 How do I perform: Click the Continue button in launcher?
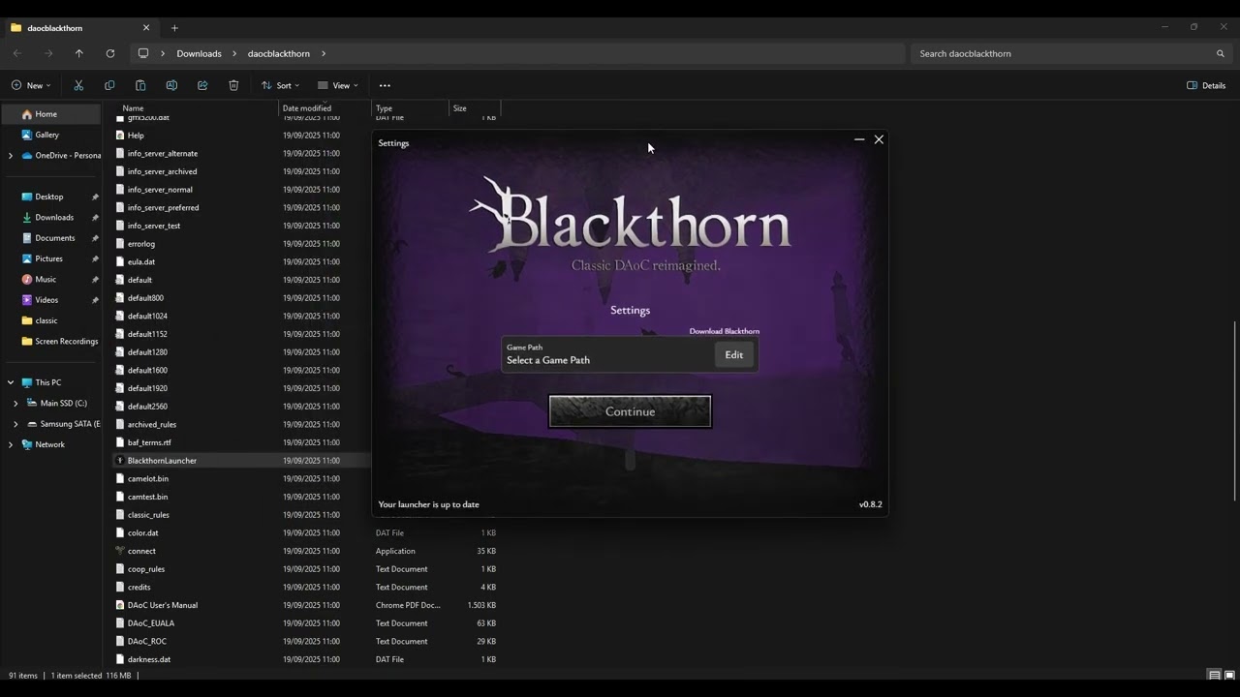pos(630,411)
